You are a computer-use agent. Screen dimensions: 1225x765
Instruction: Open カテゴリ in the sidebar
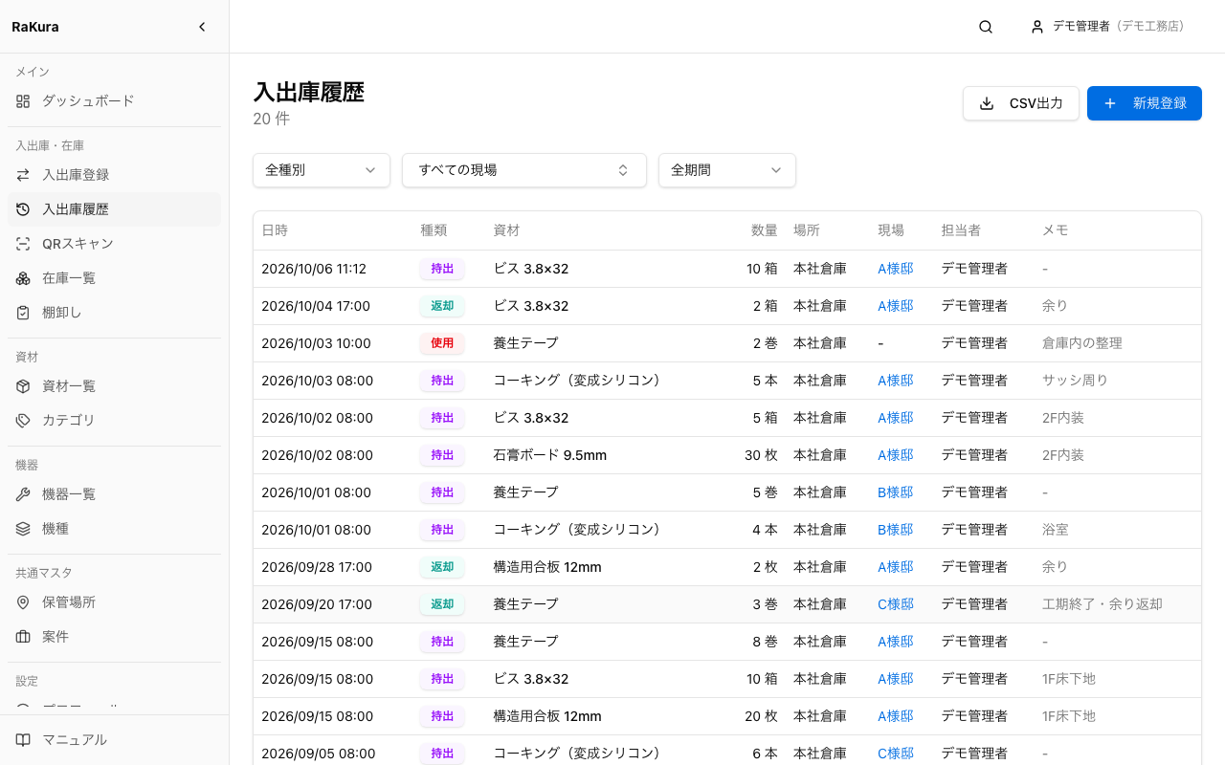(114, 421)
